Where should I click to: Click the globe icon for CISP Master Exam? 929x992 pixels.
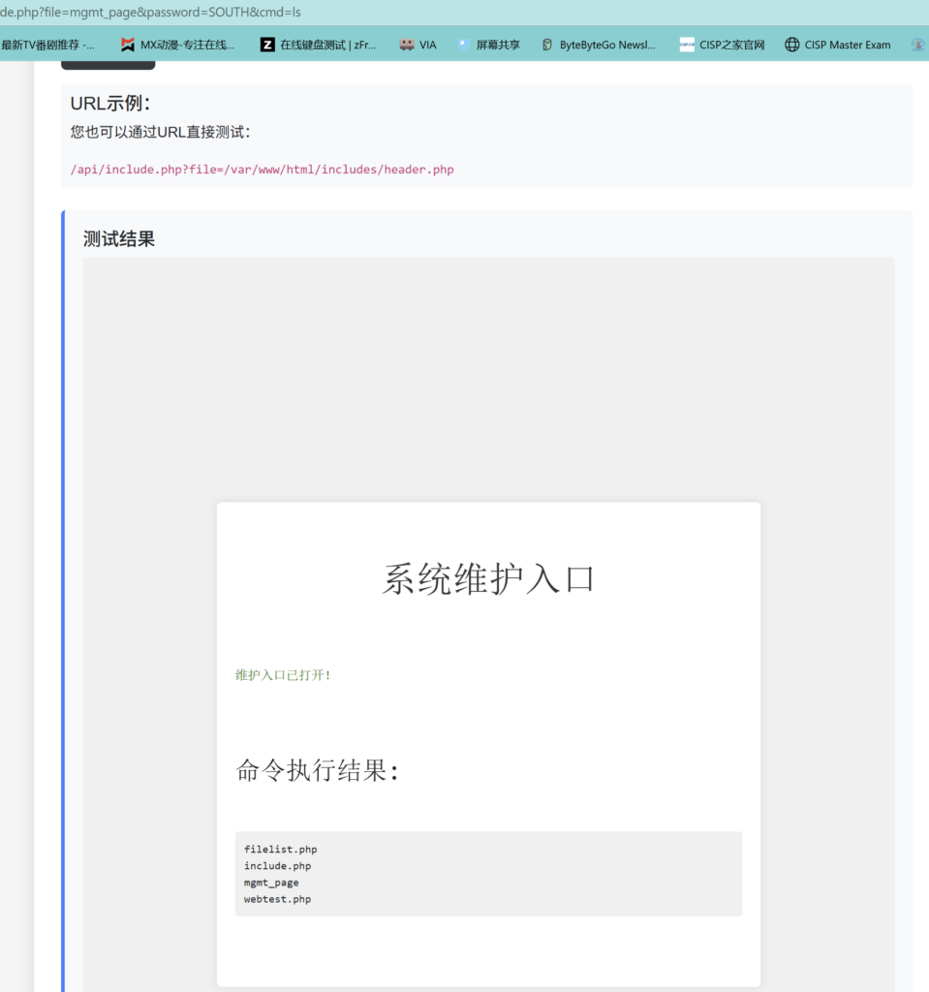(791, 44)
